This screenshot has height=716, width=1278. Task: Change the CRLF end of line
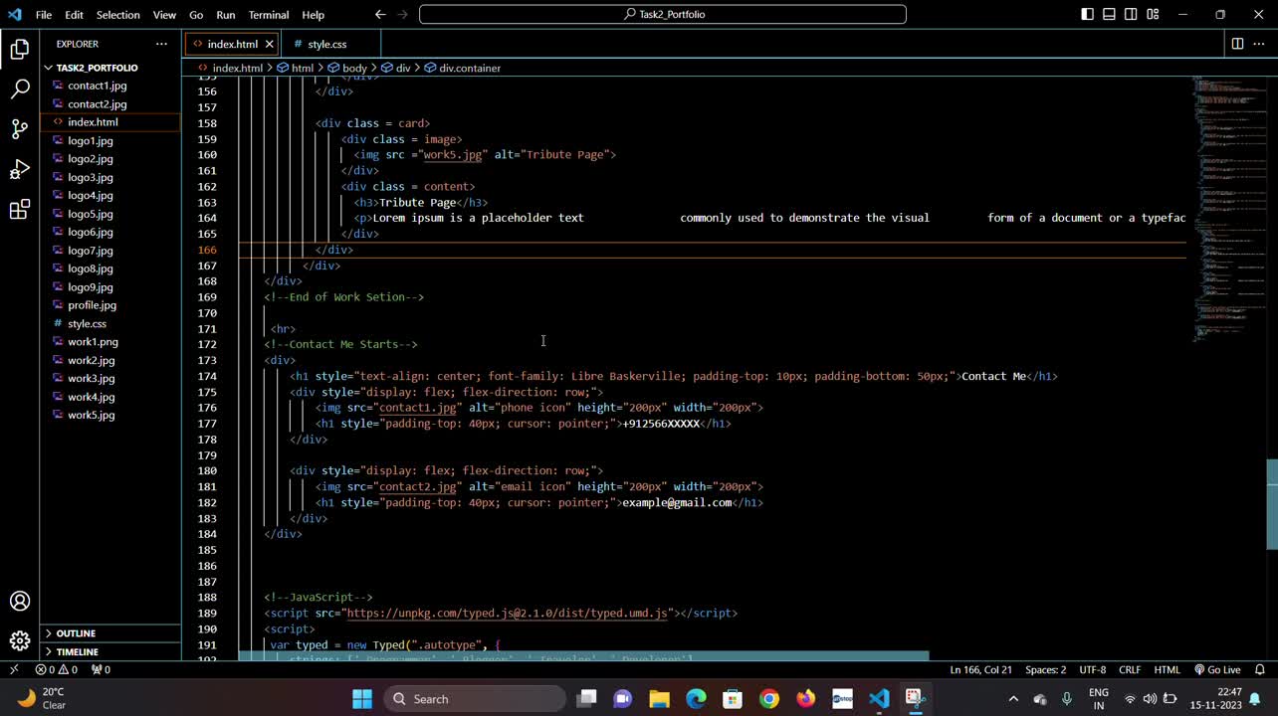1129,669
